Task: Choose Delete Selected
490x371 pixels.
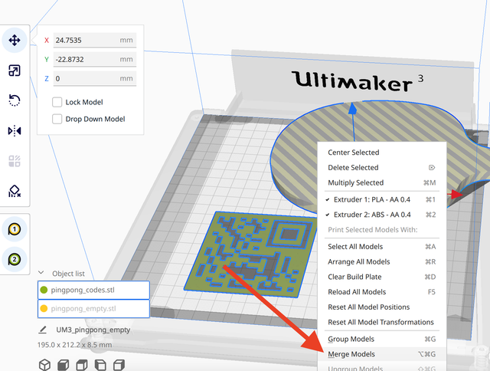Action: click(381, 167)
